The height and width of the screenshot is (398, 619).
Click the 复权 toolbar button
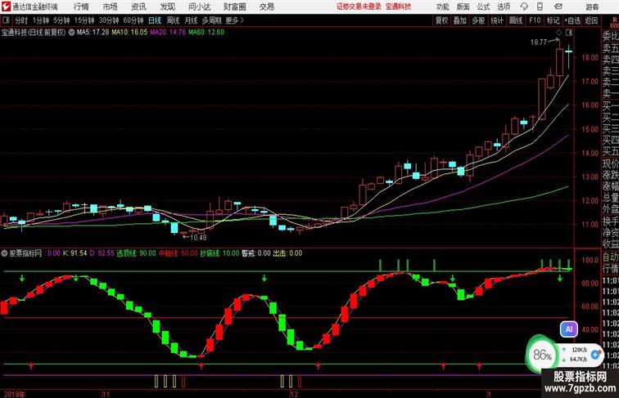[x=442, y=20]
